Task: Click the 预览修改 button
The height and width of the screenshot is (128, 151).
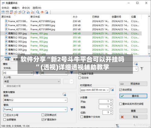Action: pyautogui.click(x=133, y=84)
